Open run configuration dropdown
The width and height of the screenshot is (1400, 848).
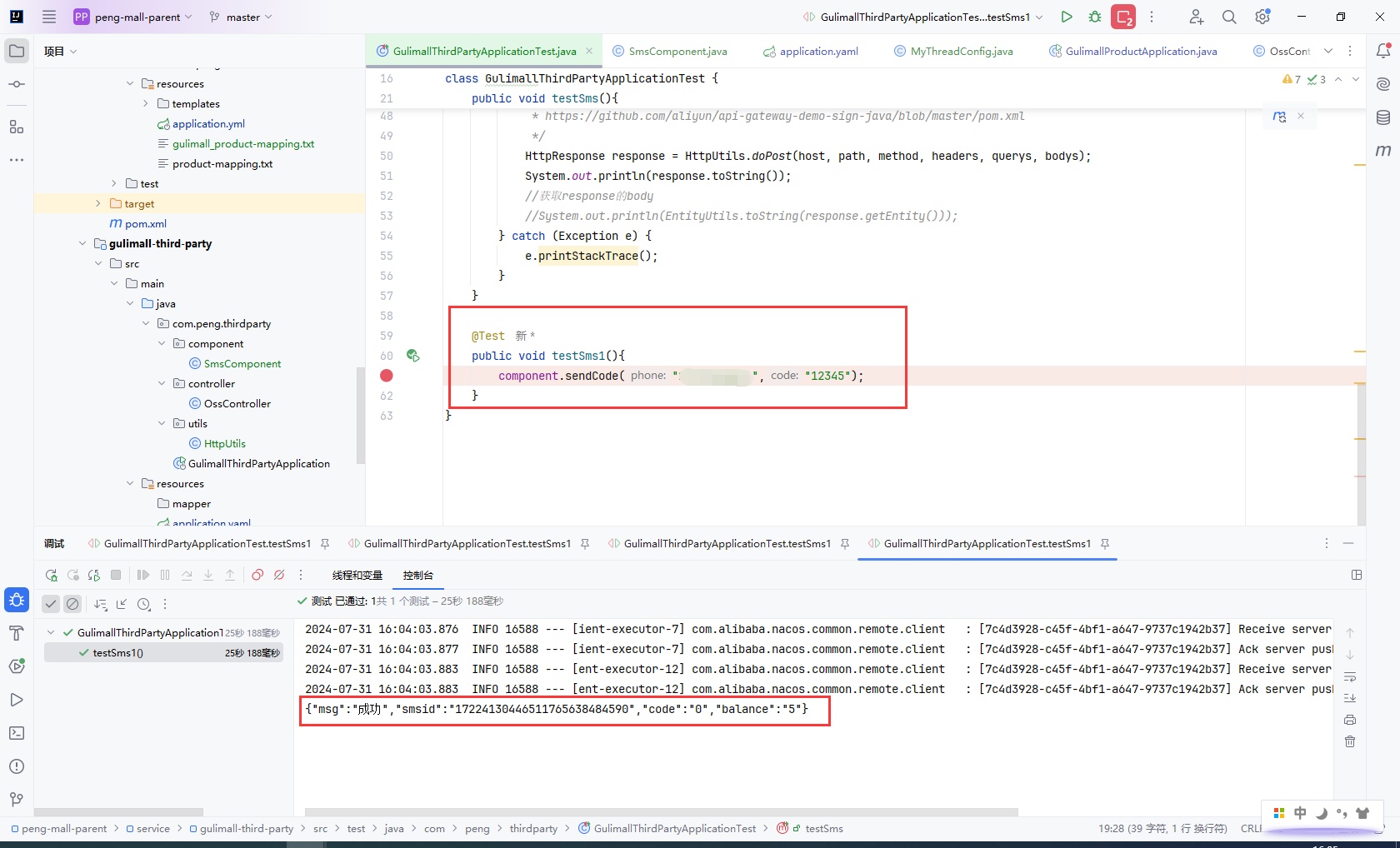pos(923,17)
